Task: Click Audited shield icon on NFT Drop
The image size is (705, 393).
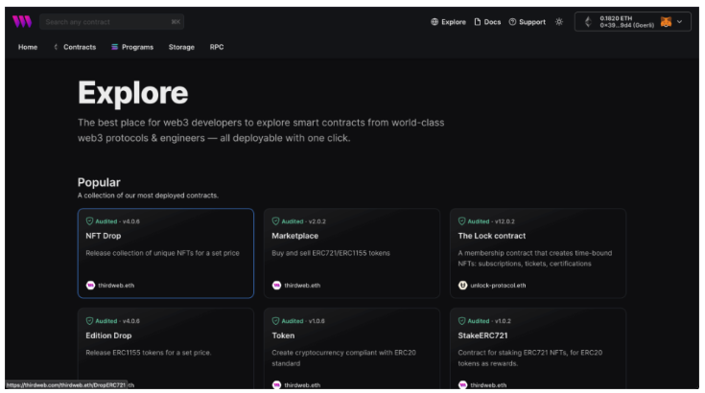Action: pos(89,221)
